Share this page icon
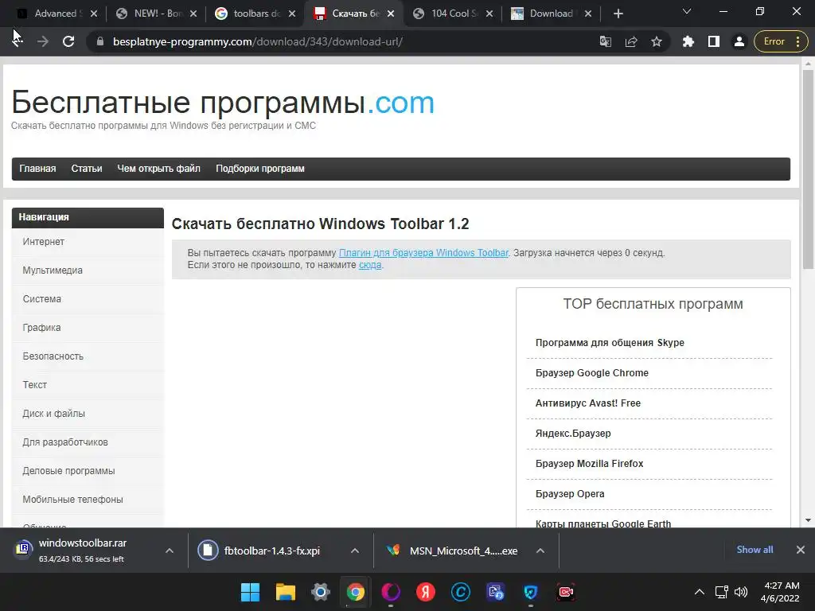 [x=631, y=41]
